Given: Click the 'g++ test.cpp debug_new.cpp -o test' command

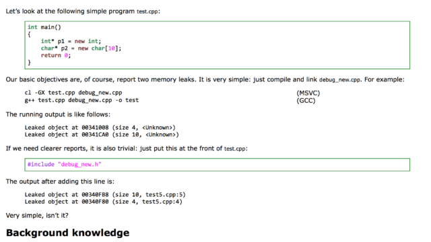Looking at the screenshot, I should pyautogui.click(x=81, y=100).
